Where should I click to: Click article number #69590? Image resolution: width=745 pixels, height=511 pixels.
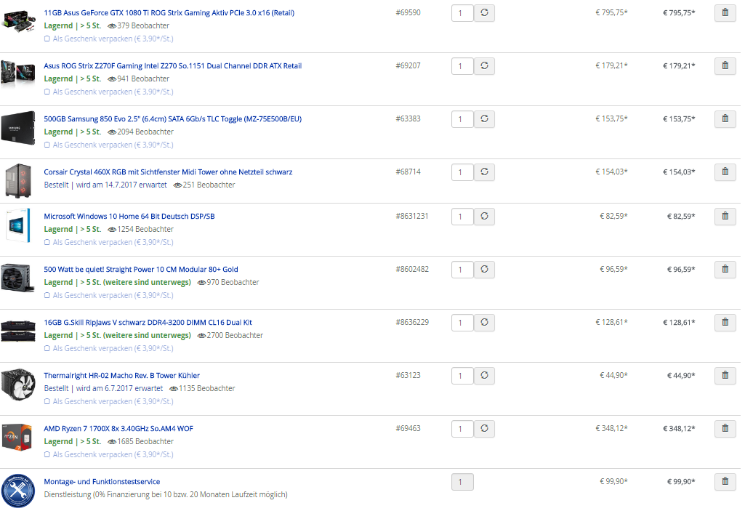pos(408,12)
